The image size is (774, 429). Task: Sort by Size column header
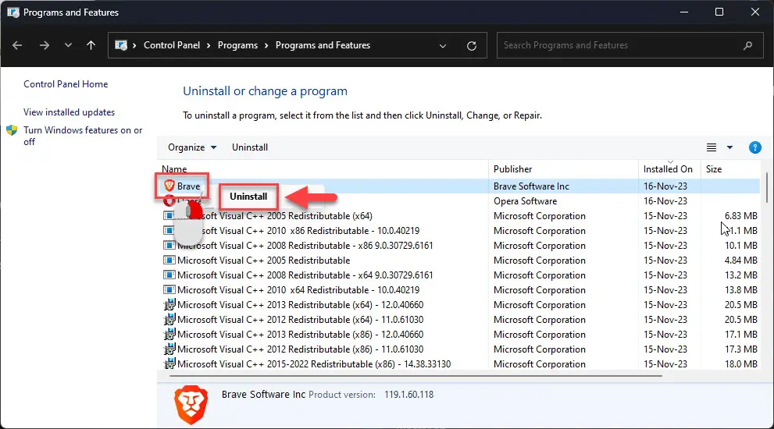pyautogui.click(x=714, y=169)
